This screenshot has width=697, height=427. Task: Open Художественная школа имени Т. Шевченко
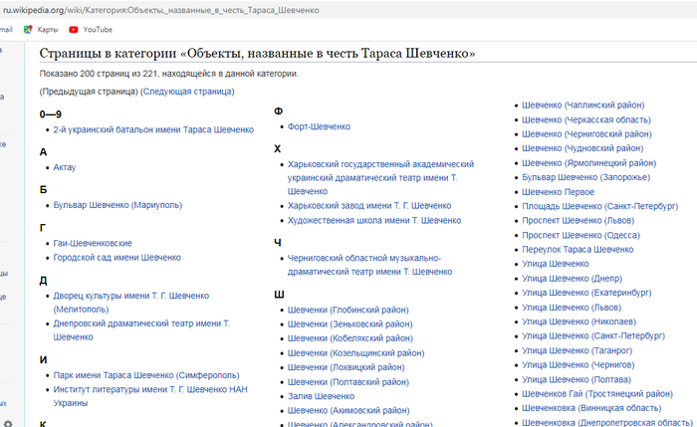[x=373, y=219]
